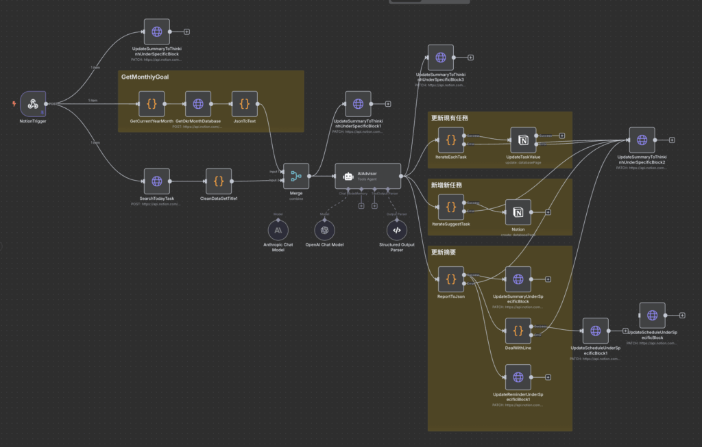This screenshot has height=447, width=702.
Task: Click the Merge node output connector
Action: point(309,176)
